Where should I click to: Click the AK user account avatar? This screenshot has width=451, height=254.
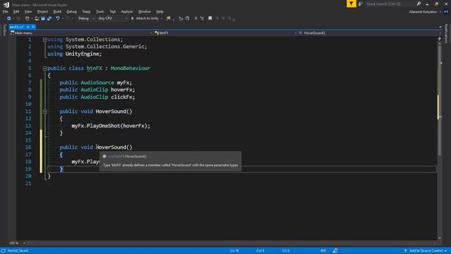pyautogui.click(x=446, y=12)
